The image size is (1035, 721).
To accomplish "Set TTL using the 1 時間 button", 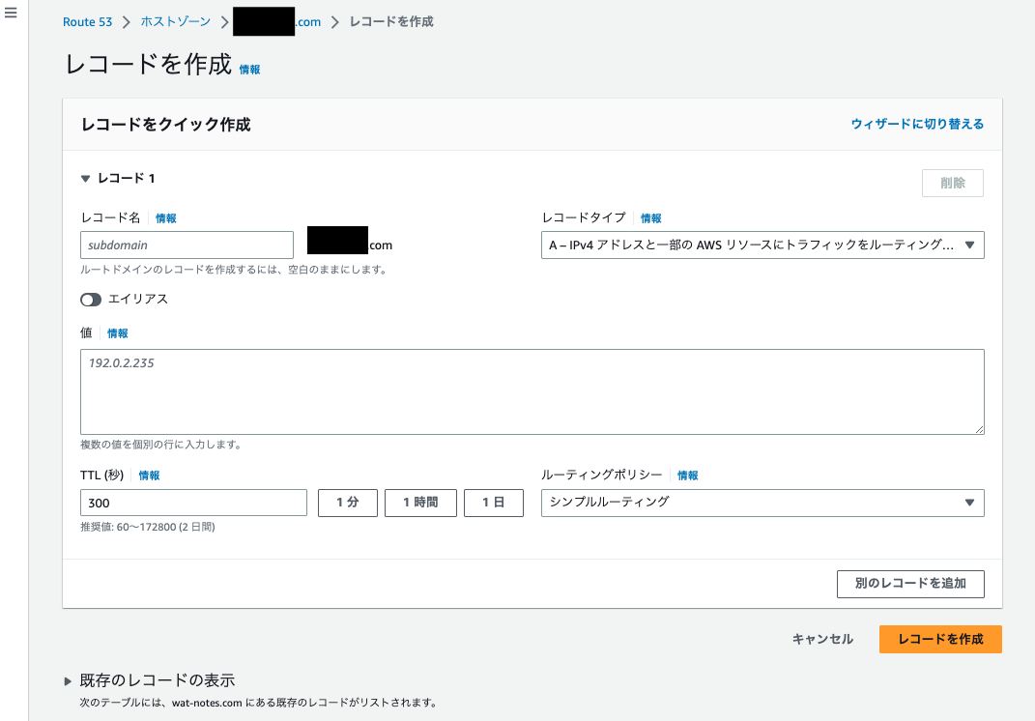I will pos(420,503).
